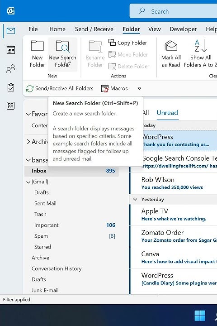Collapse the [Gmail] folder
The image size is (217, 326).
pyautogui.click(x=28, y=182)
